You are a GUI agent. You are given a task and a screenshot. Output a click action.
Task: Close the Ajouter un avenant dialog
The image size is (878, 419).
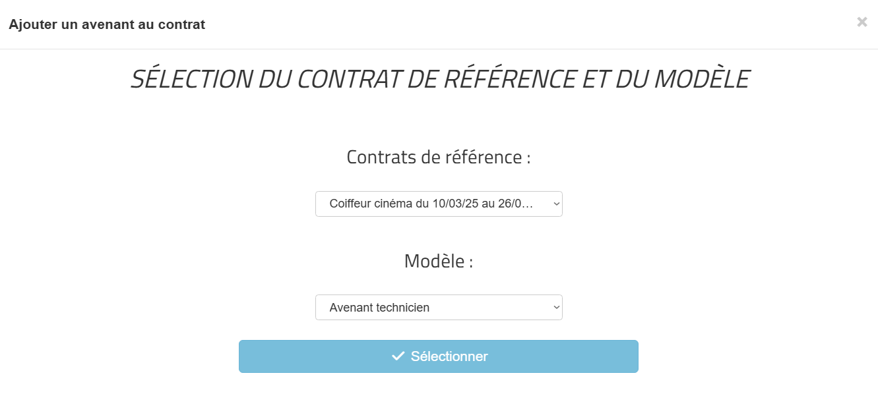(862, 22)
